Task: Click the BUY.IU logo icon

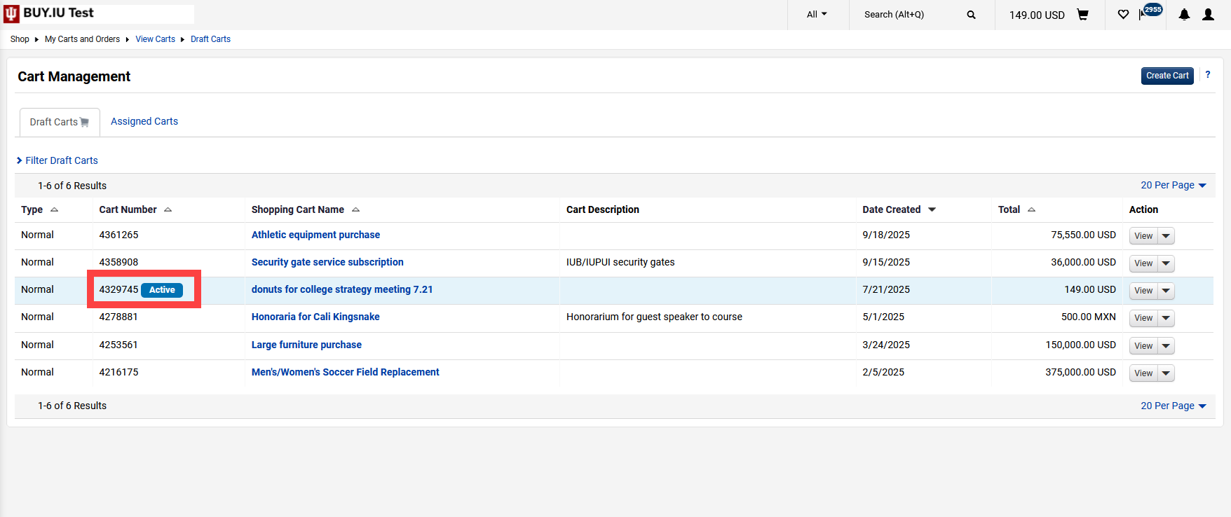Action: pyautogui.click(x=12, y=14)
